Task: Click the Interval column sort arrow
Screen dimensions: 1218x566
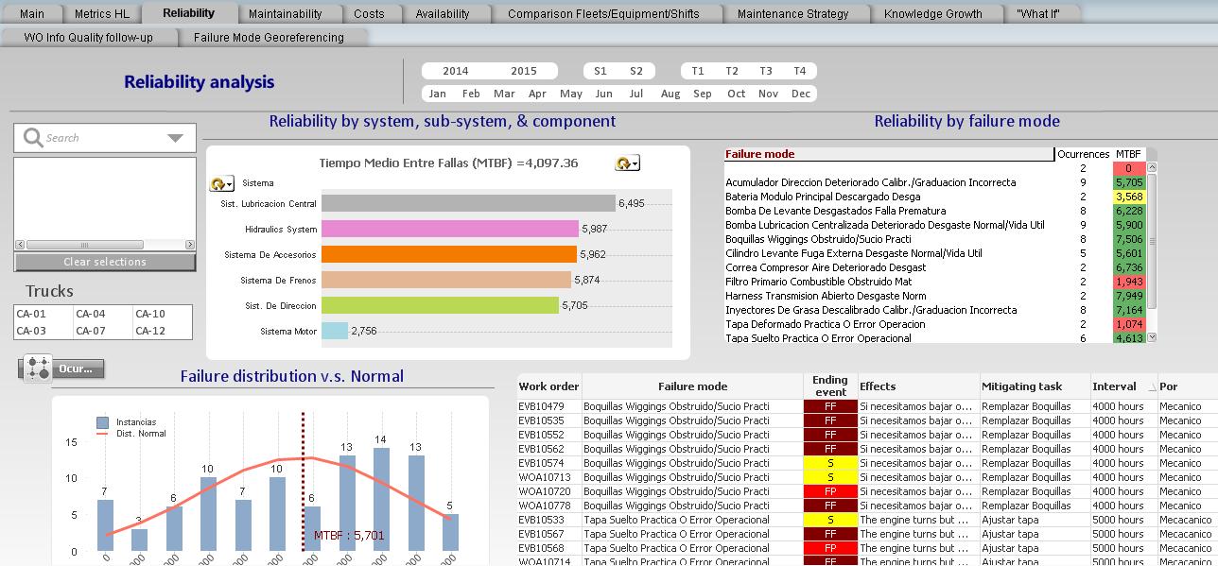Action: coord(1152,387)
